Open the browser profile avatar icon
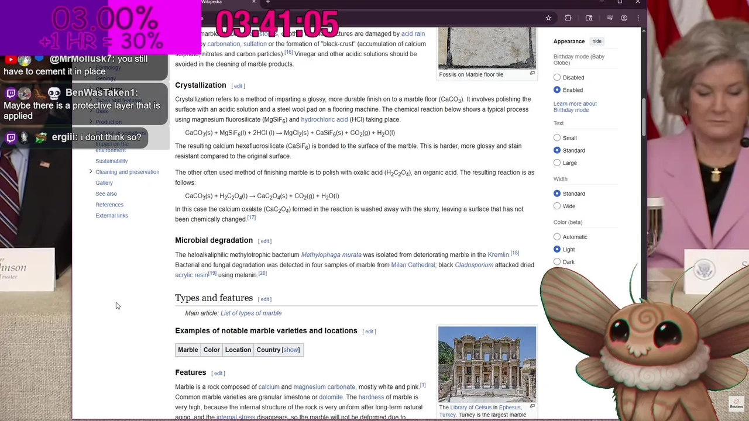The width and height of the screenshot is (749, 421). point(624,18)
